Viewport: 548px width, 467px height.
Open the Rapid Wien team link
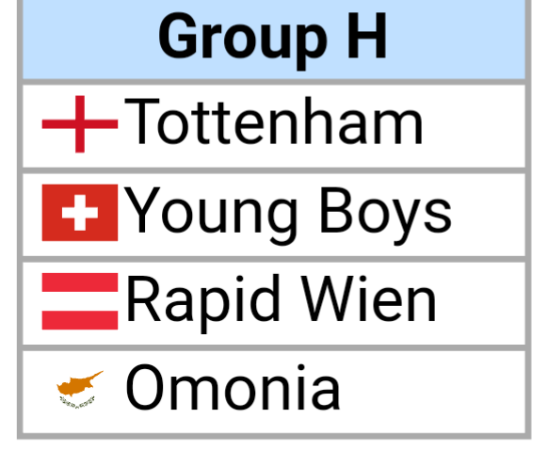(x=281, y=303)
